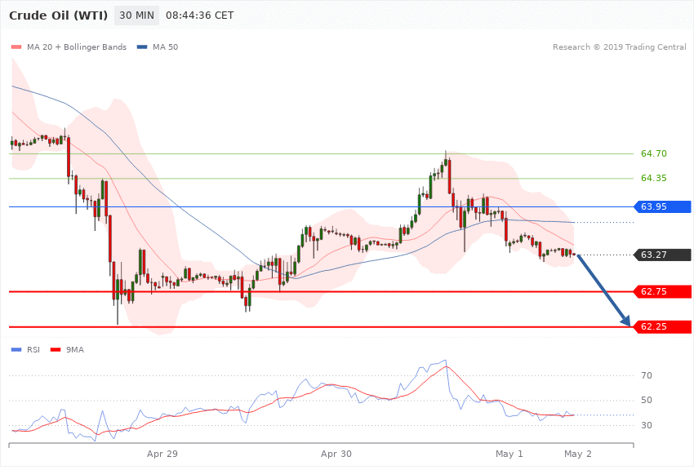The height and width of the screenshot is (470, 694).
Task: Click the 64.70 resistance level label
Action: pyautogui.click(x=654, y=154)
